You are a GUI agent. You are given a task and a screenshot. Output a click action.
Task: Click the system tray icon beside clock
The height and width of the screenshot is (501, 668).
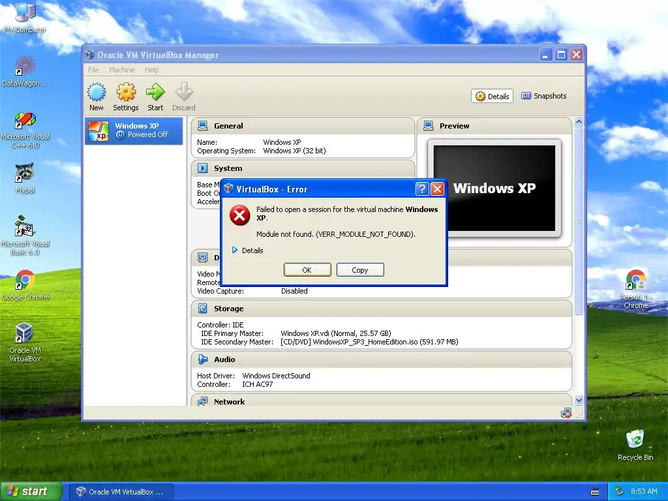coord(620,492)
